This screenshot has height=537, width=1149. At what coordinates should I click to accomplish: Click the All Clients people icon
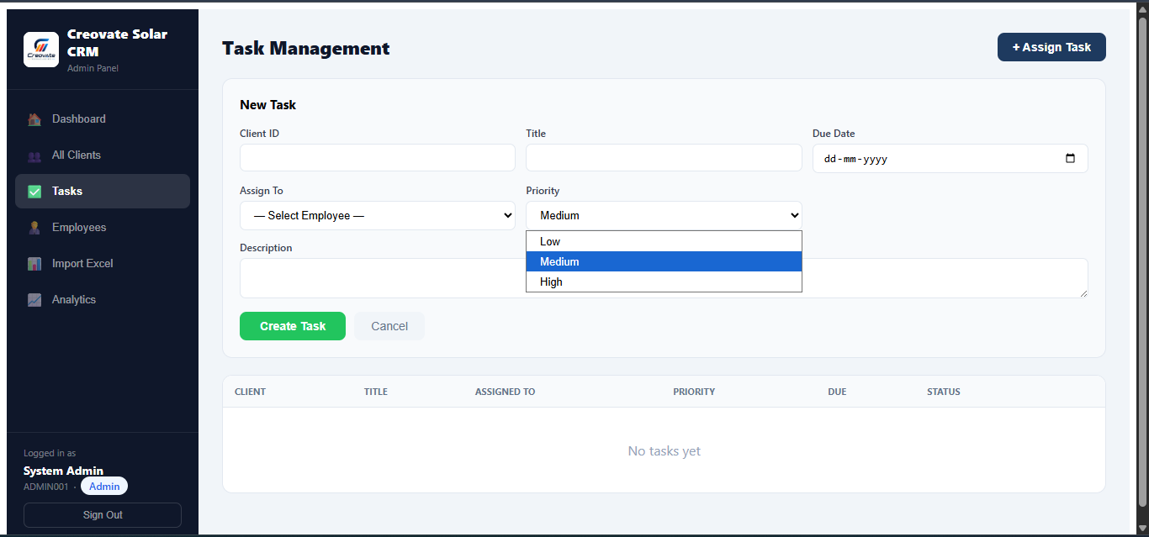(x=34, y=155)
